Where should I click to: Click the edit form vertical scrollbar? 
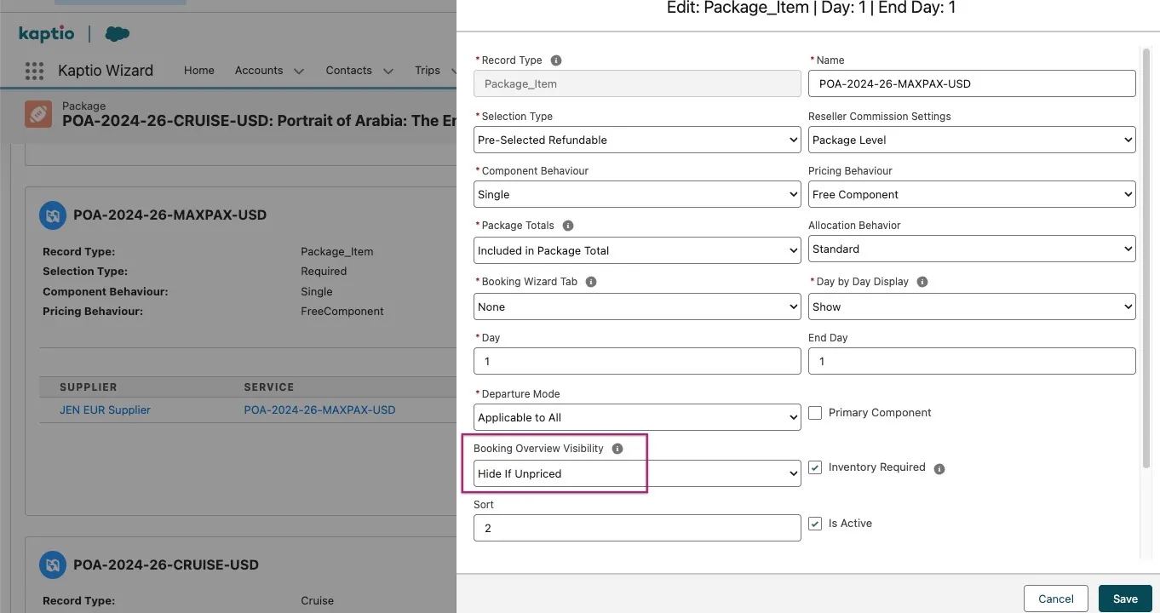[x=1146, y=255]
